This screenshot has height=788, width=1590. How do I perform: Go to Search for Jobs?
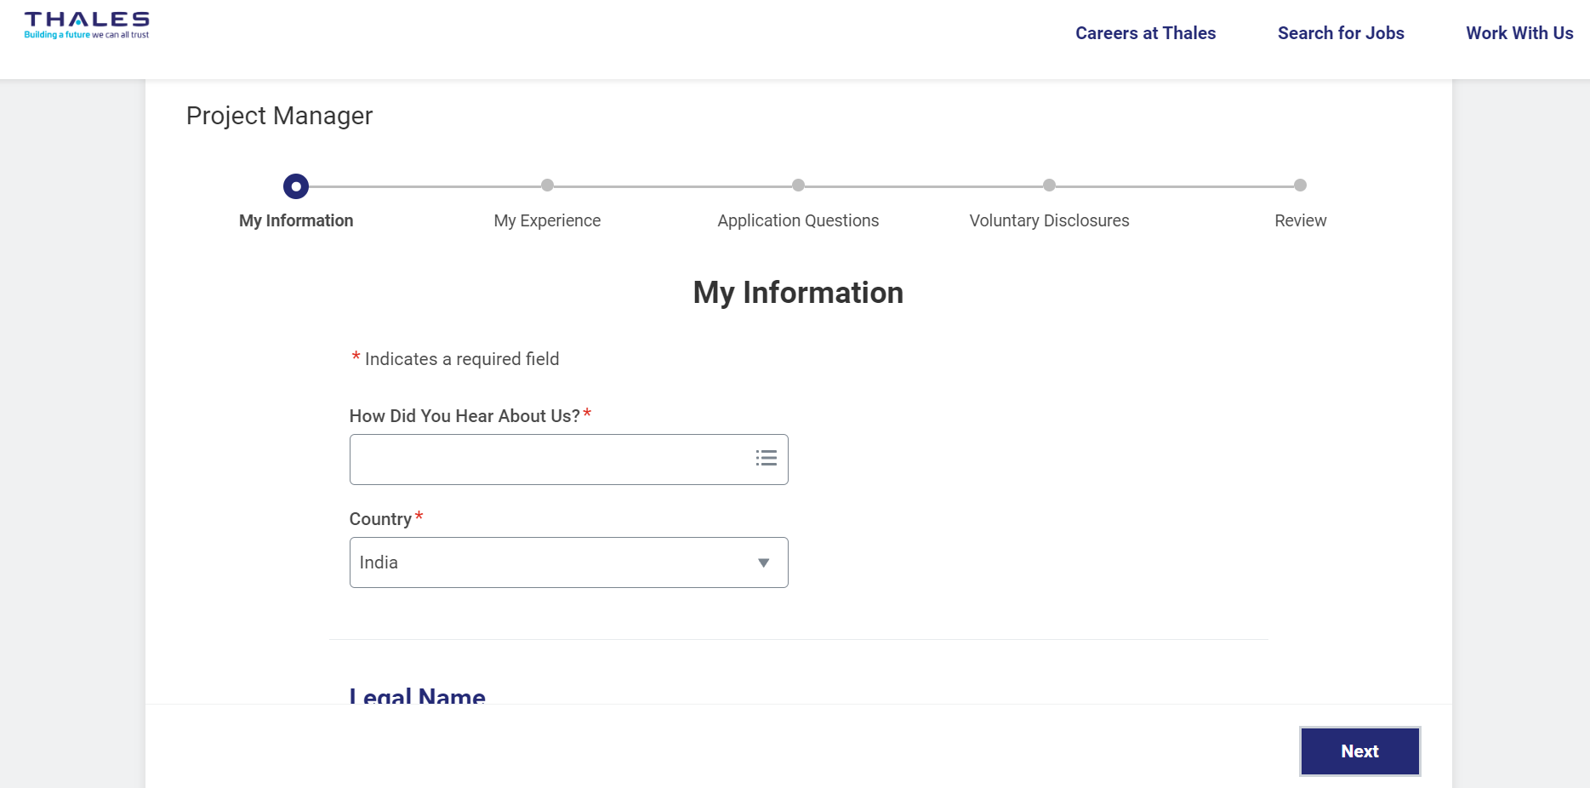coord(1341,33)
